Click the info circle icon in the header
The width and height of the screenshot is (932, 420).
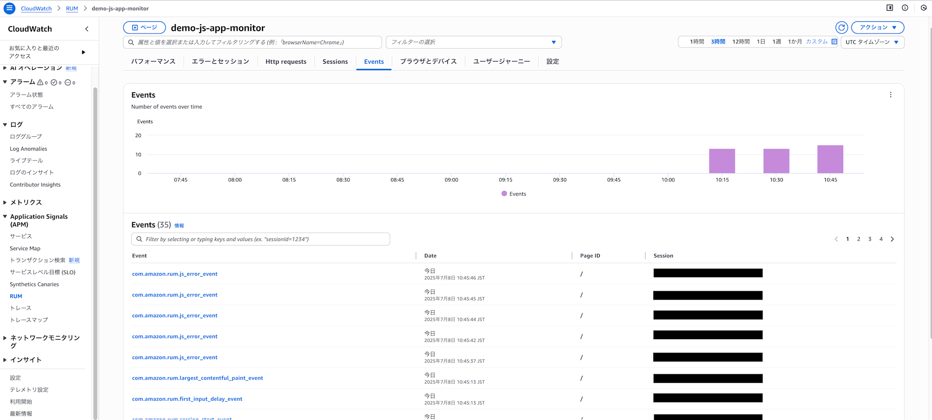[905, 8]
